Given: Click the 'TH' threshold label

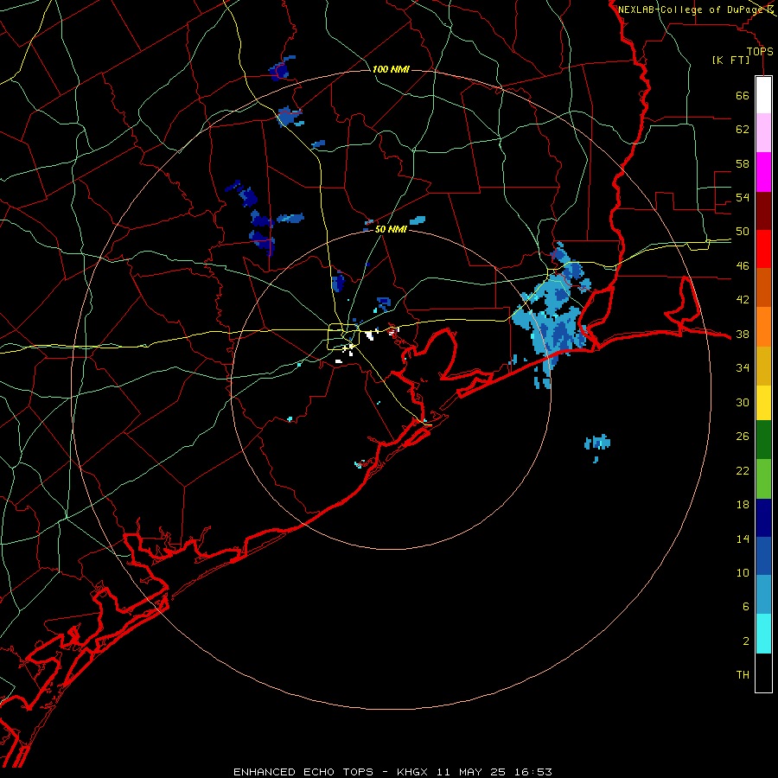Looking at the screenshot, I should coord(743,675).
